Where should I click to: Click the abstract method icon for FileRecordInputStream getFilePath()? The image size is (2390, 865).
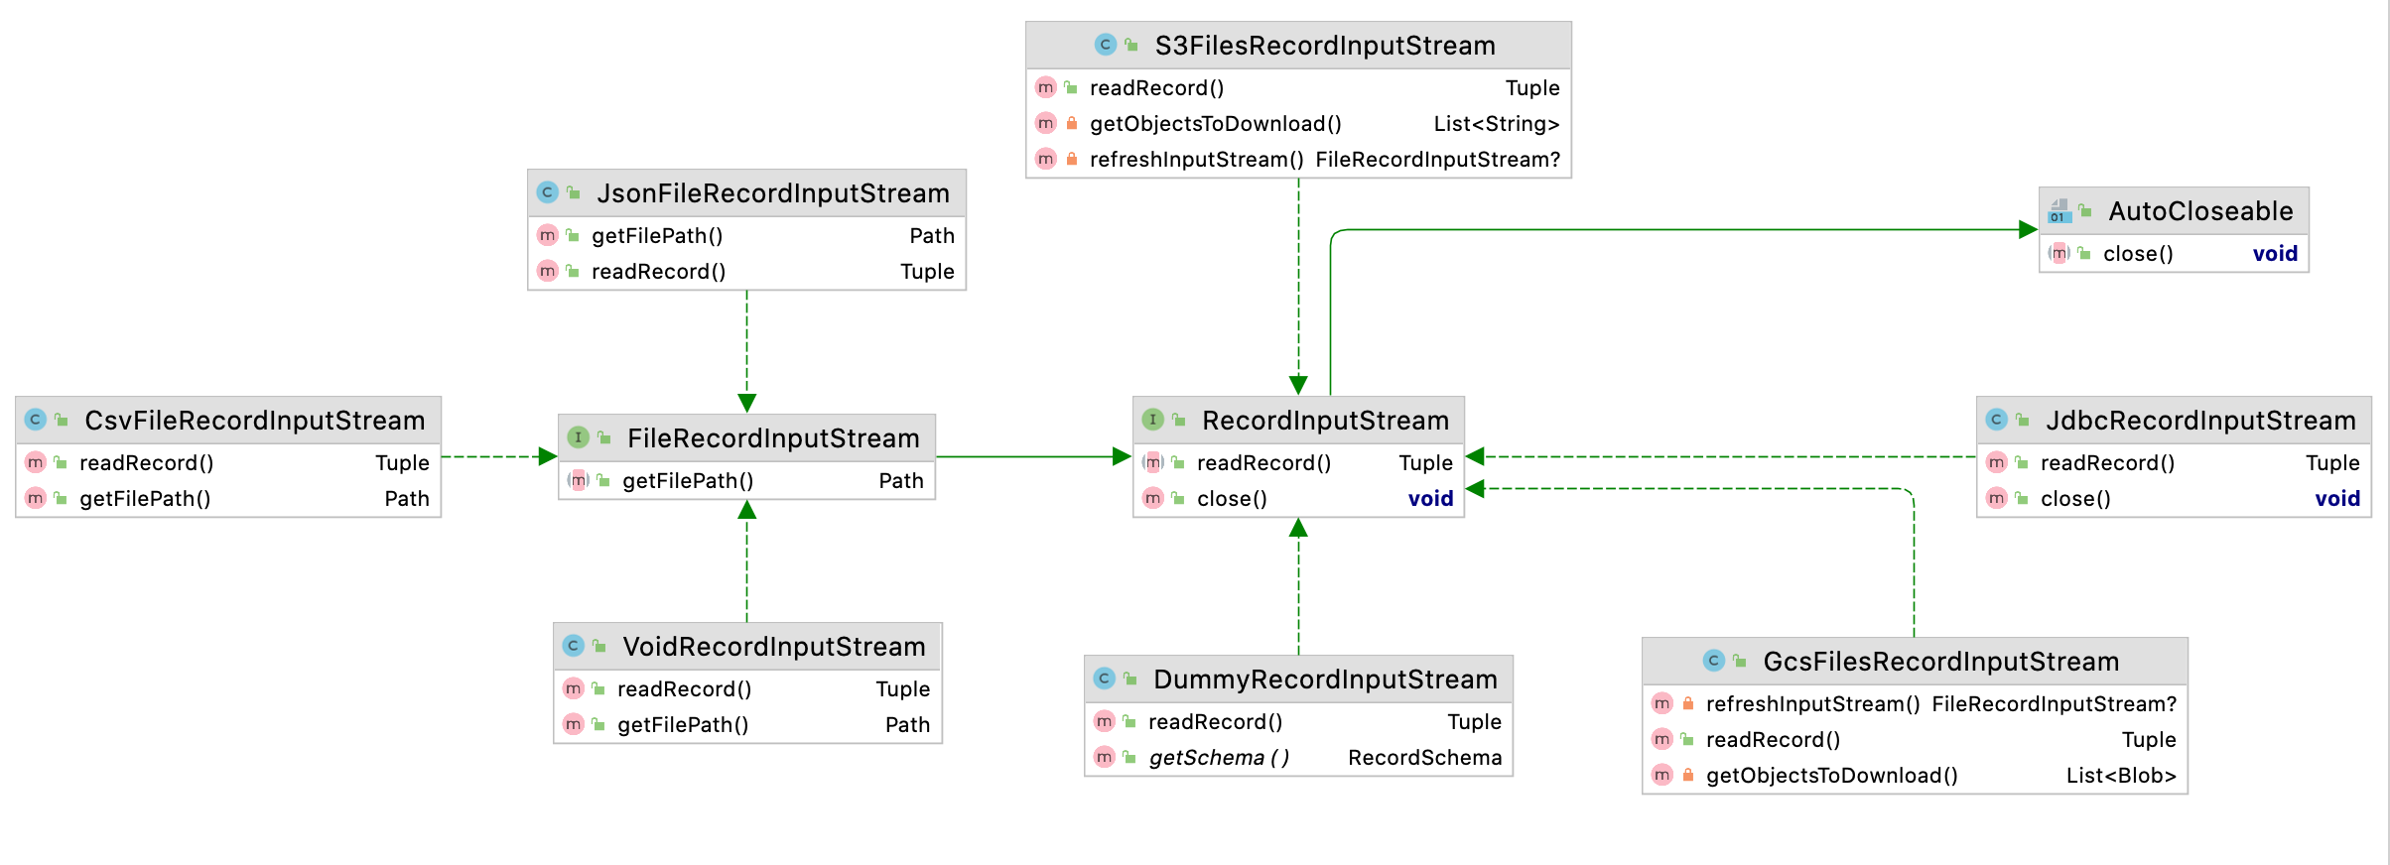pos(578,480)
